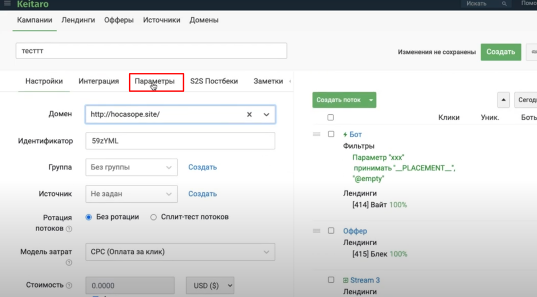Clear the selected domain with the X icon
The image size is (537, 297).
250,114
